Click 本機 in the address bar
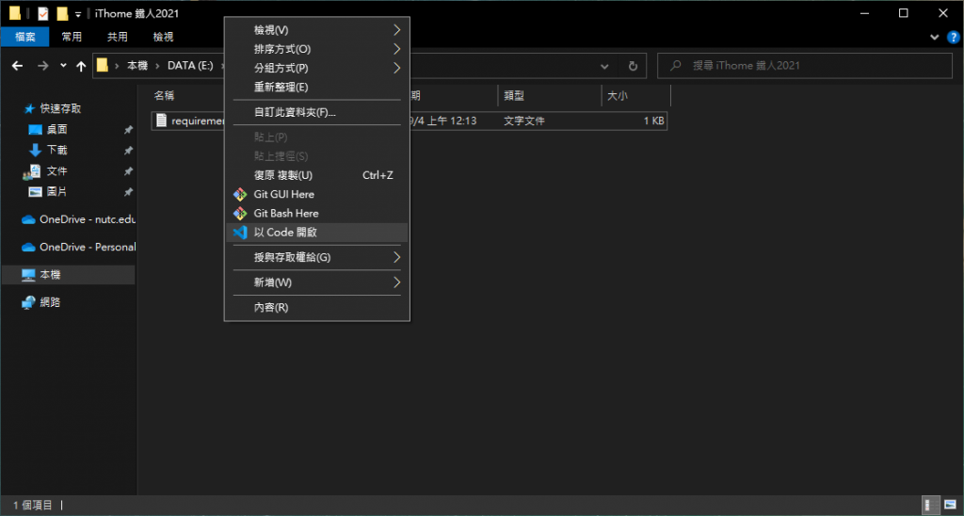Viewport: 964px width, 516px height. click(137, 66)
